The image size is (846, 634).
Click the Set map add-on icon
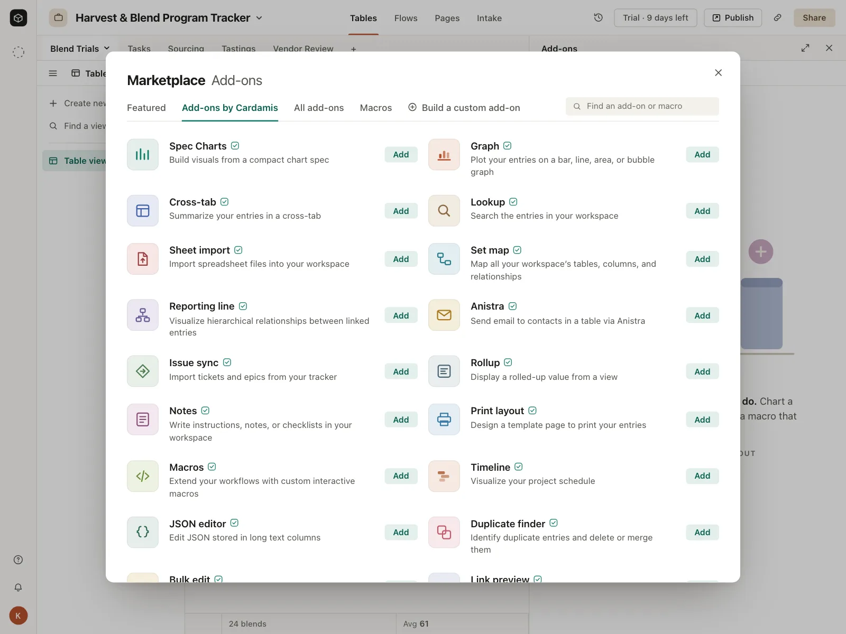pos(444,259)
